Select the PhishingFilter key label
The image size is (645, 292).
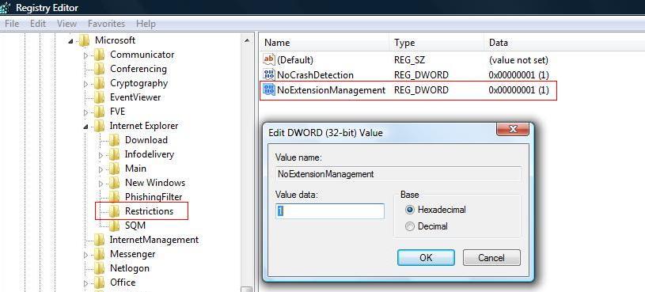coord(154,197)
